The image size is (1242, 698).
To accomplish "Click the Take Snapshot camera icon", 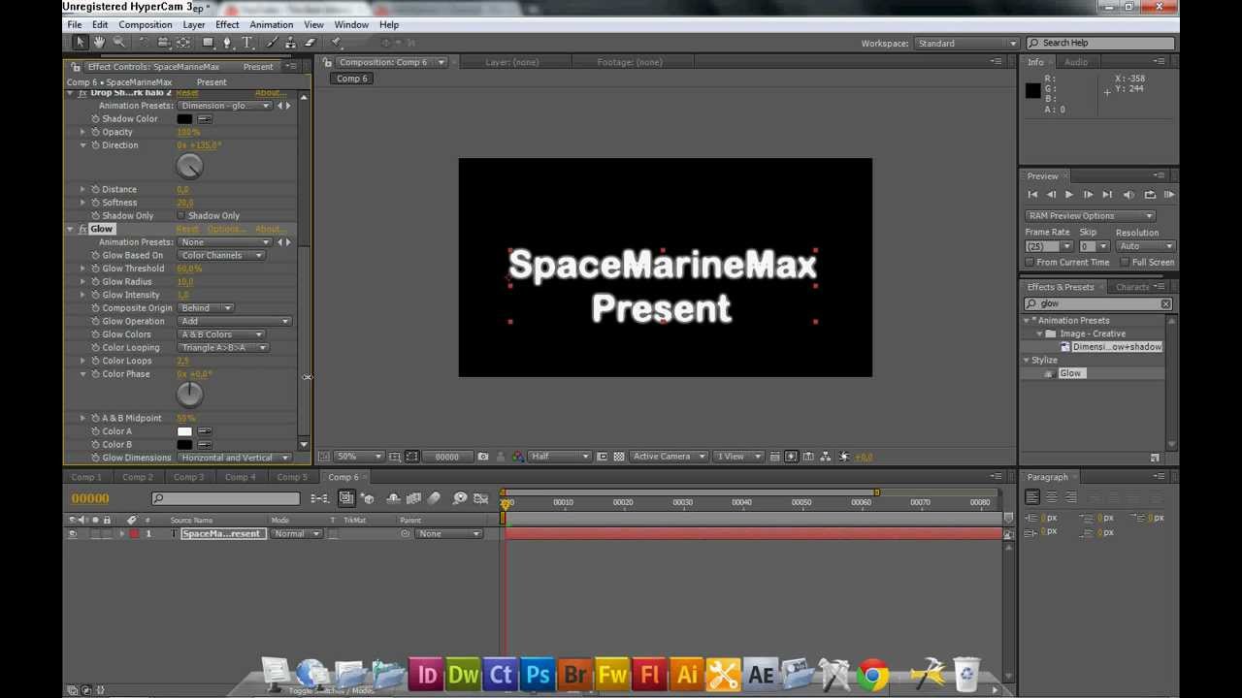I will click(x=483, y=457).
